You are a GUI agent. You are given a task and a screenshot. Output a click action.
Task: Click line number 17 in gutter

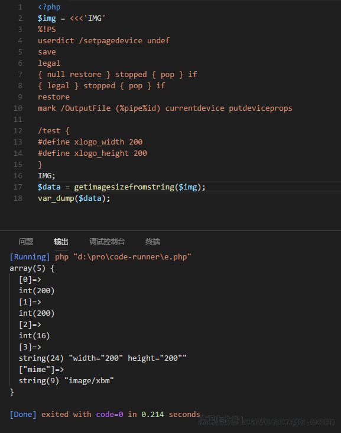pyautogui.click(x=18, y=187)
